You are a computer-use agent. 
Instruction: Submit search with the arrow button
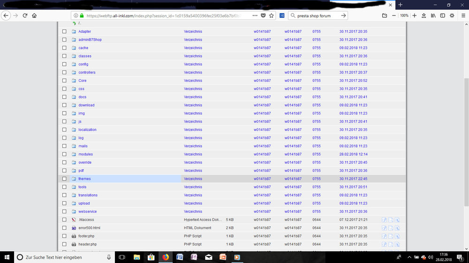pos(343,15)
